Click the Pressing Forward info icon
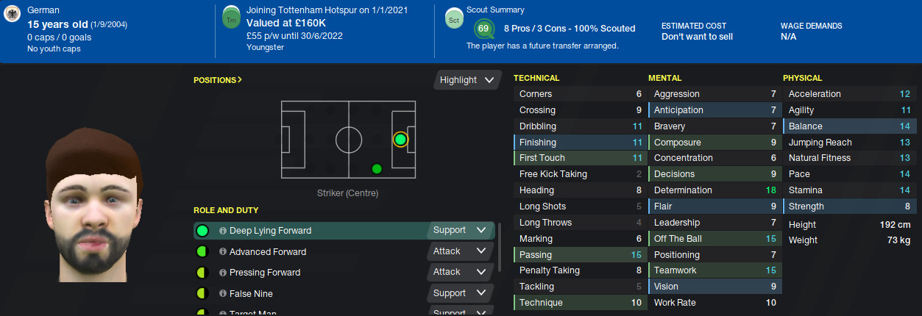Viewport: 922px width, 316px height. tap(223, 273)
